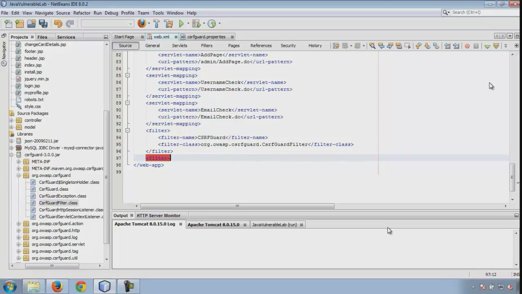Screen dimensions: 522x294
Task: Click the Profile Project icon
Action: tap(212, 24)
